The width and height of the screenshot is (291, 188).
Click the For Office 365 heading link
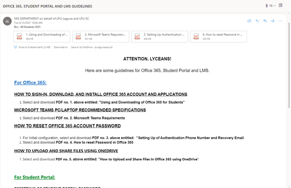[30, 83]
